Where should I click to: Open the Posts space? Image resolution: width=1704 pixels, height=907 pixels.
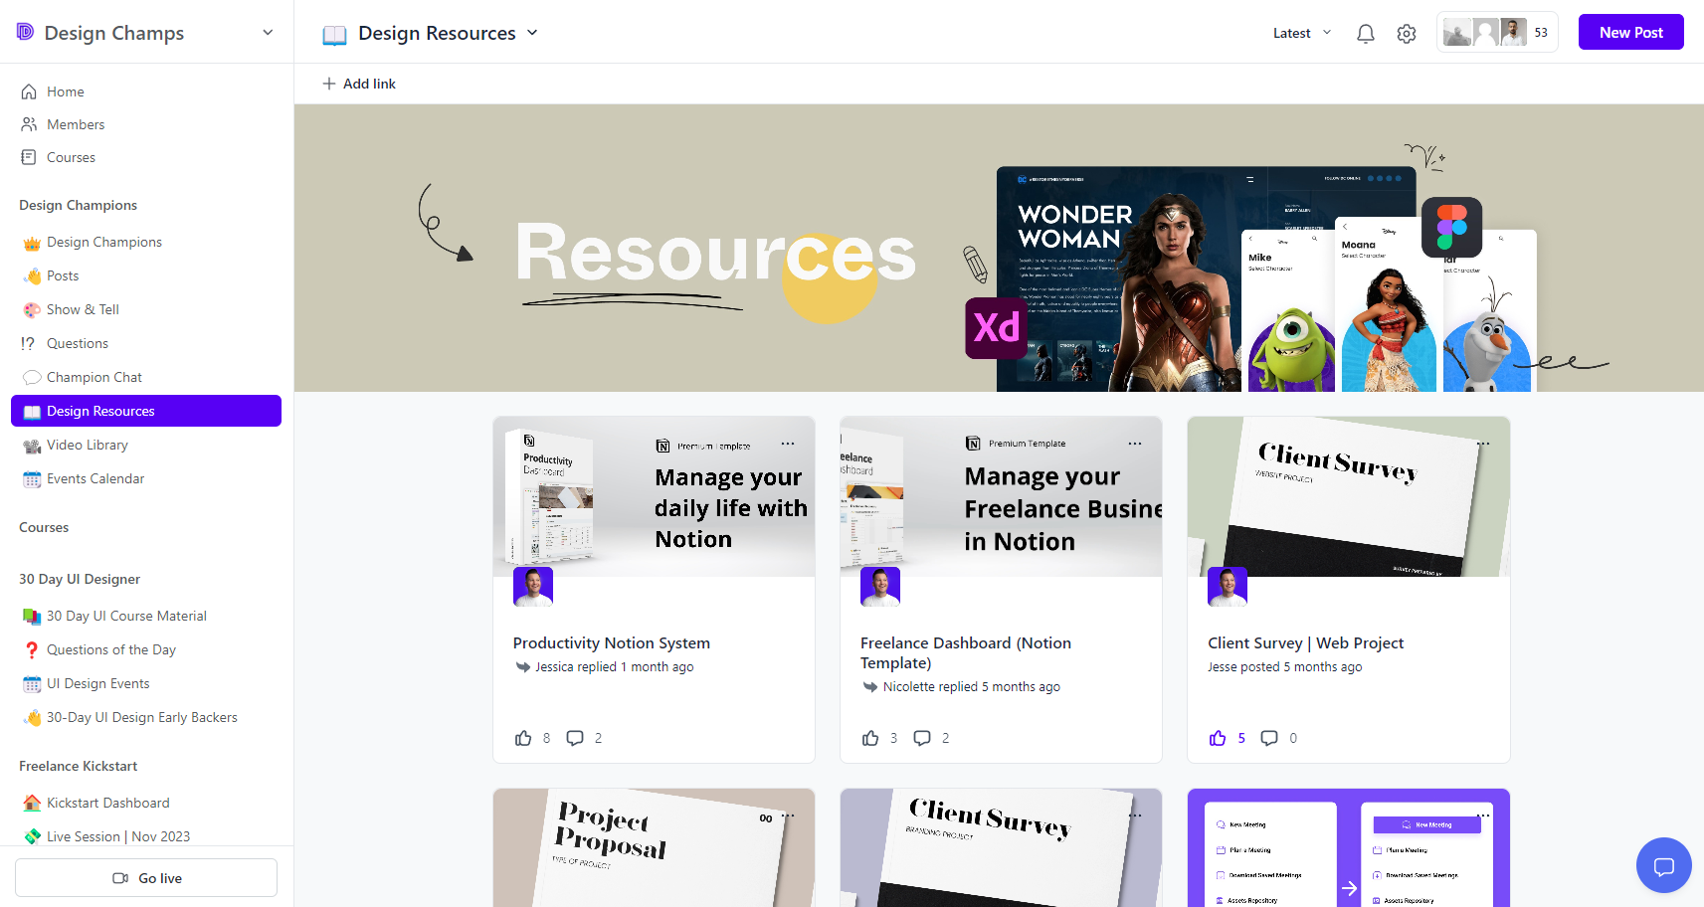[146, 275]
